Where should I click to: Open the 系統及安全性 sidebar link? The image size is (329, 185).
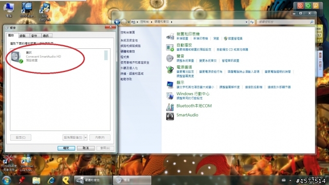click(x=129, y=40)
